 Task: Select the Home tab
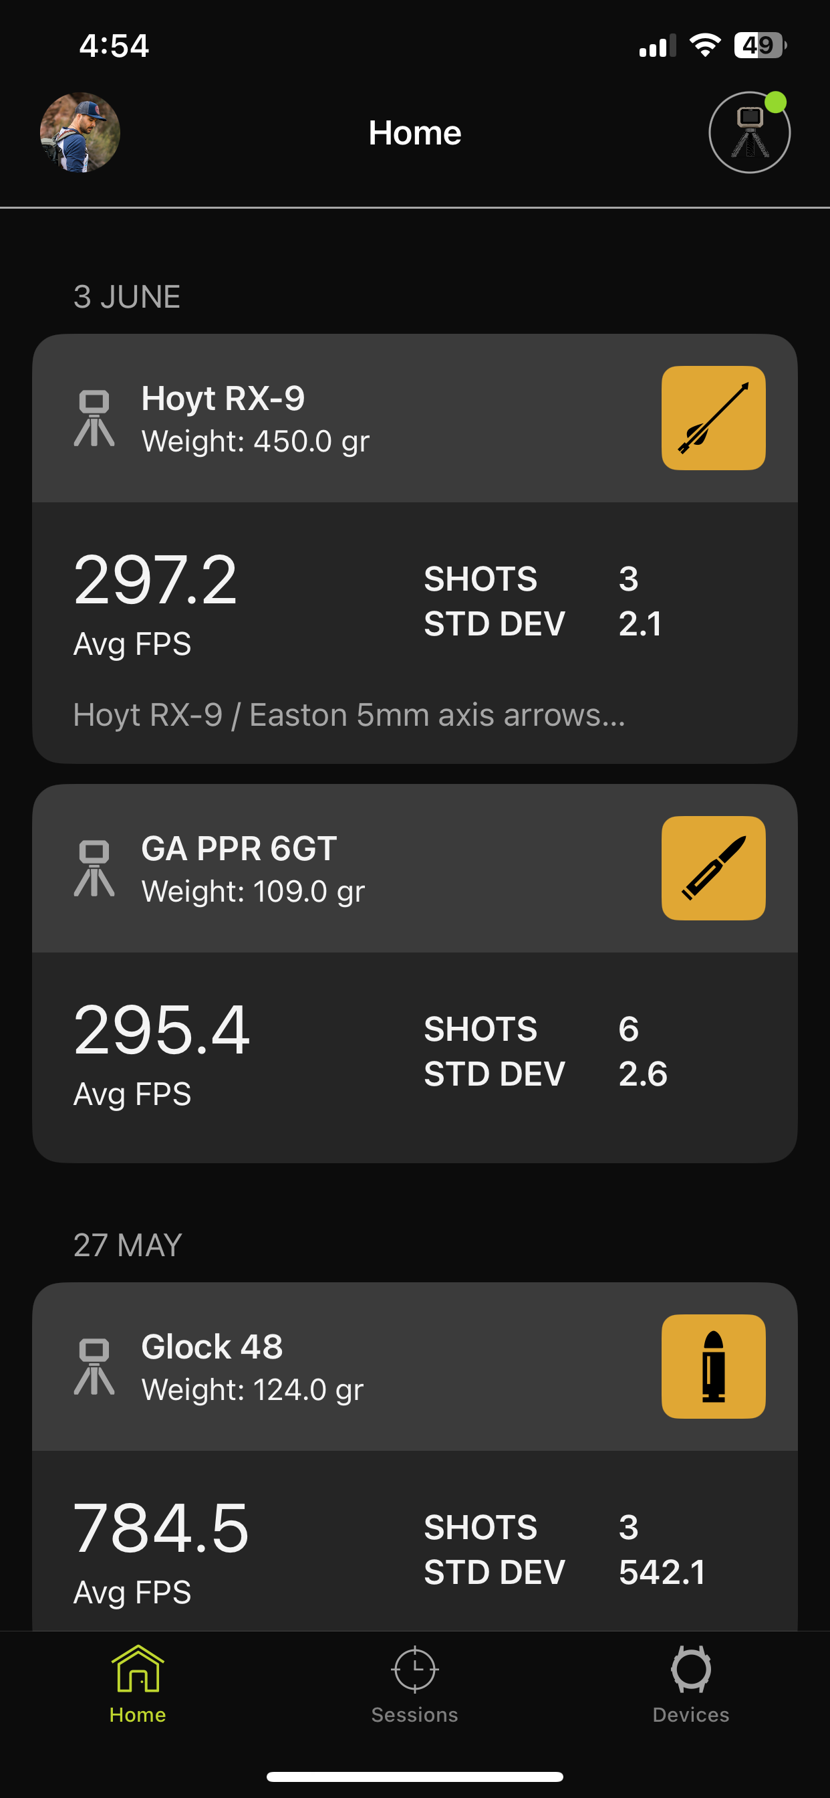click(x=138, y=1685)
